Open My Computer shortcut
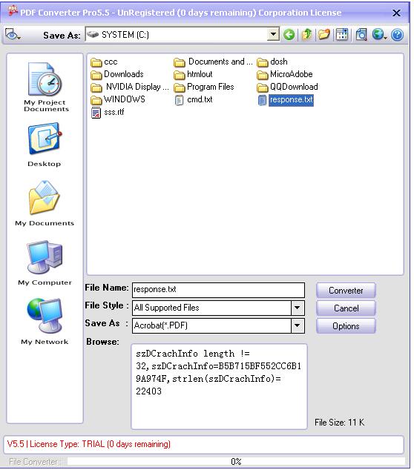Image resolution: width=414 pixels, height=470 pixels. [45, 263]
